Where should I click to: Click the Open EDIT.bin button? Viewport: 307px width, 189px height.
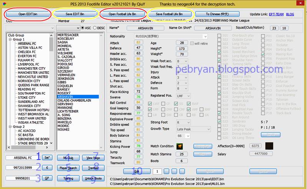[28, 14]
